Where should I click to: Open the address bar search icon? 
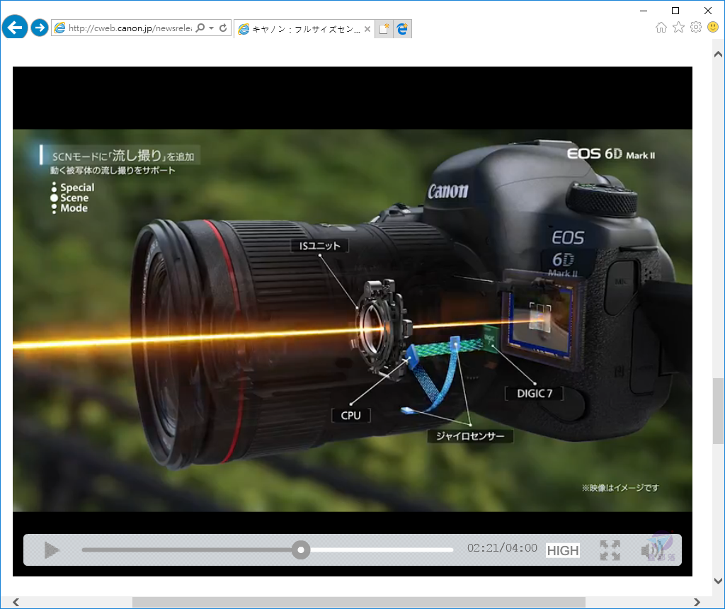(x=200, y=28)
